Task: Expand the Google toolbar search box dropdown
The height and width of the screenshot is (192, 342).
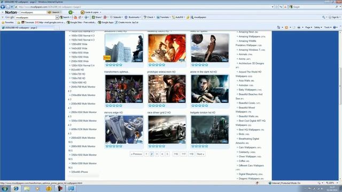Action: pyautogui.click(x=57, y=17)
